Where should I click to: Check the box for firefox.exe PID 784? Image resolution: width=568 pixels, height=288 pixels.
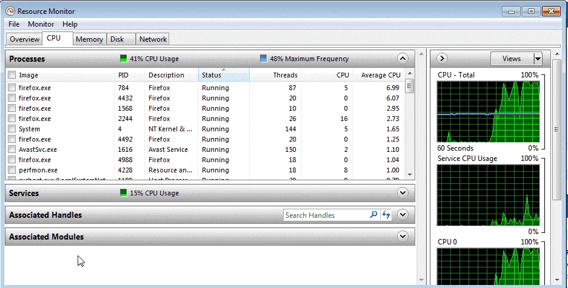point(12,88)
